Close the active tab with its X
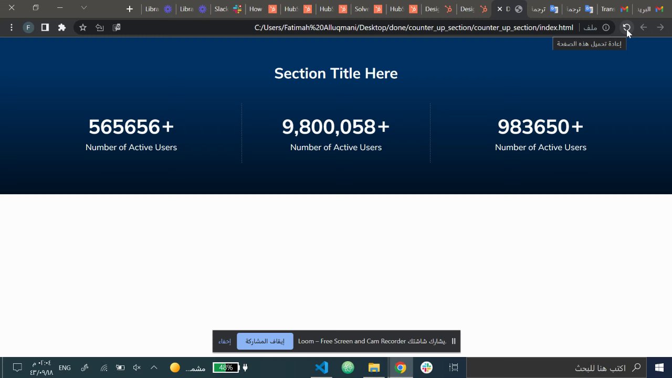Image resolution: width=672 pixels, height=378 pixels. 500,9
